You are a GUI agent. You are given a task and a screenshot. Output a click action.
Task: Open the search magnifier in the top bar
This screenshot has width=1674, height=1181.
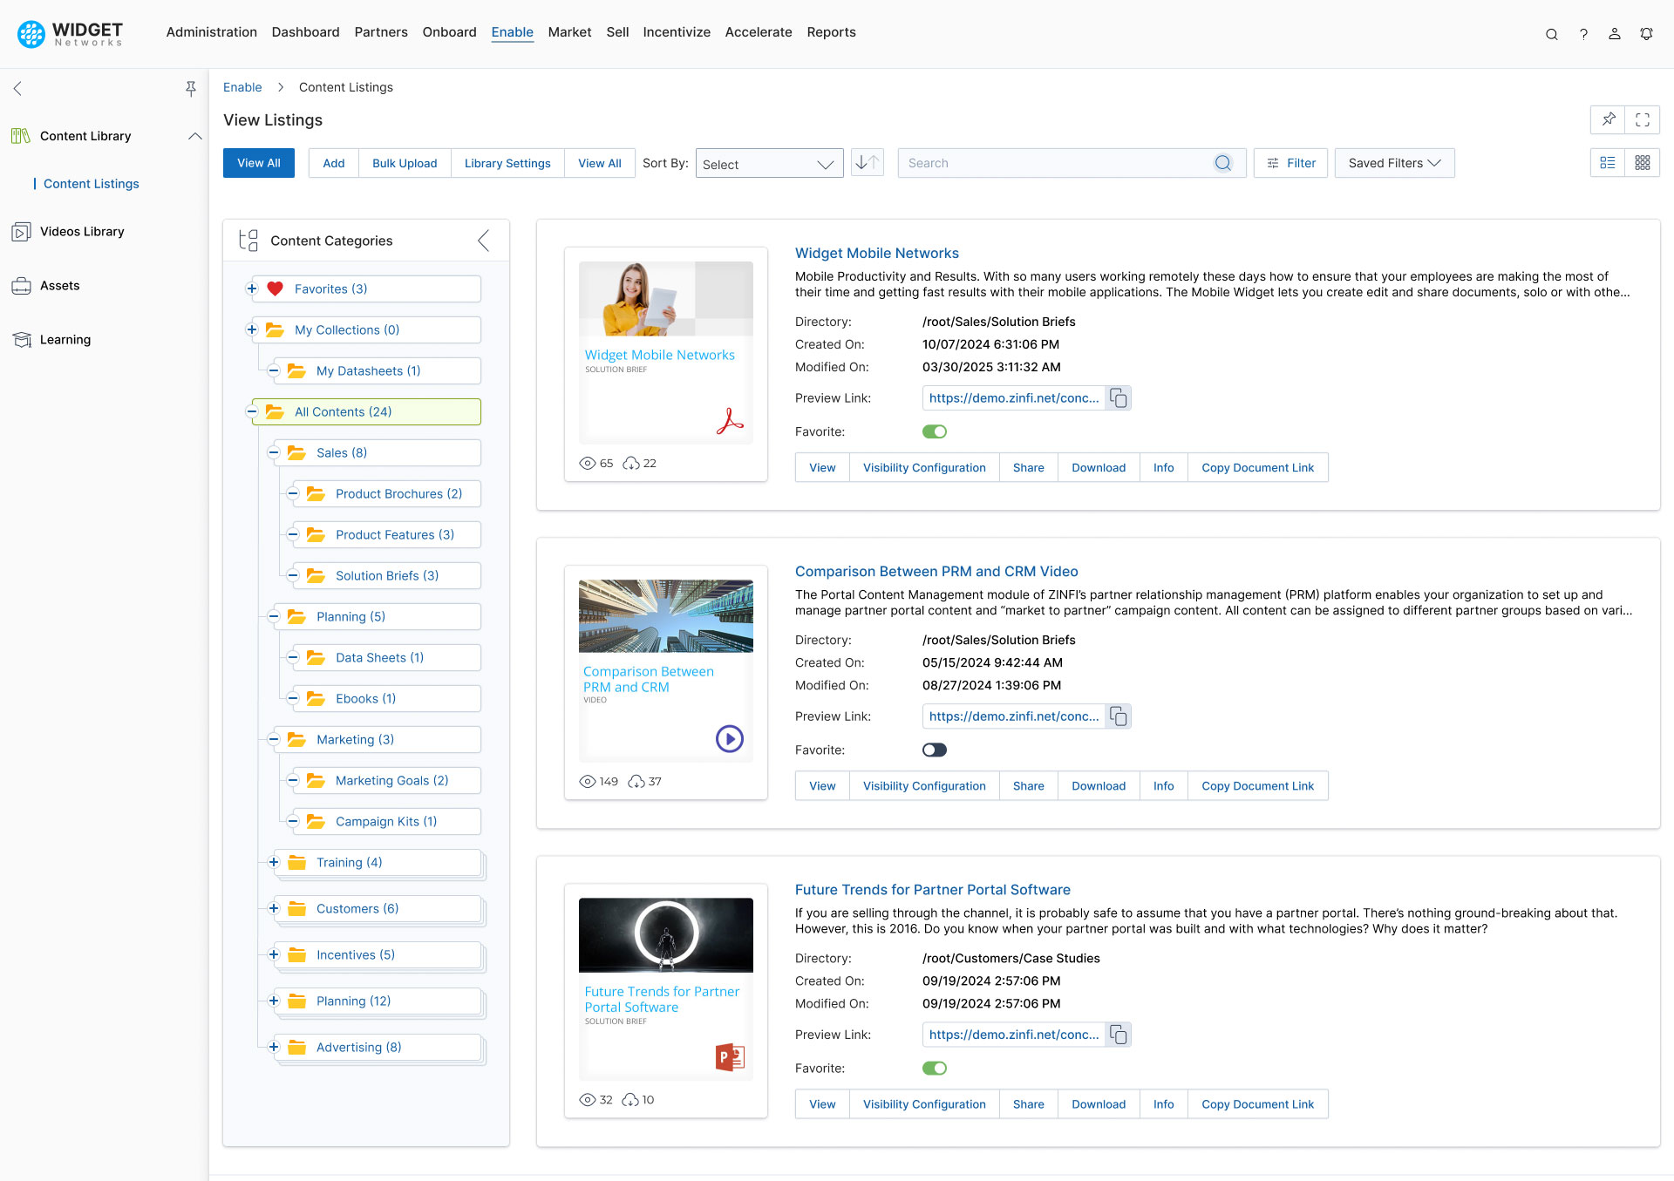(x=1552, y=34)
